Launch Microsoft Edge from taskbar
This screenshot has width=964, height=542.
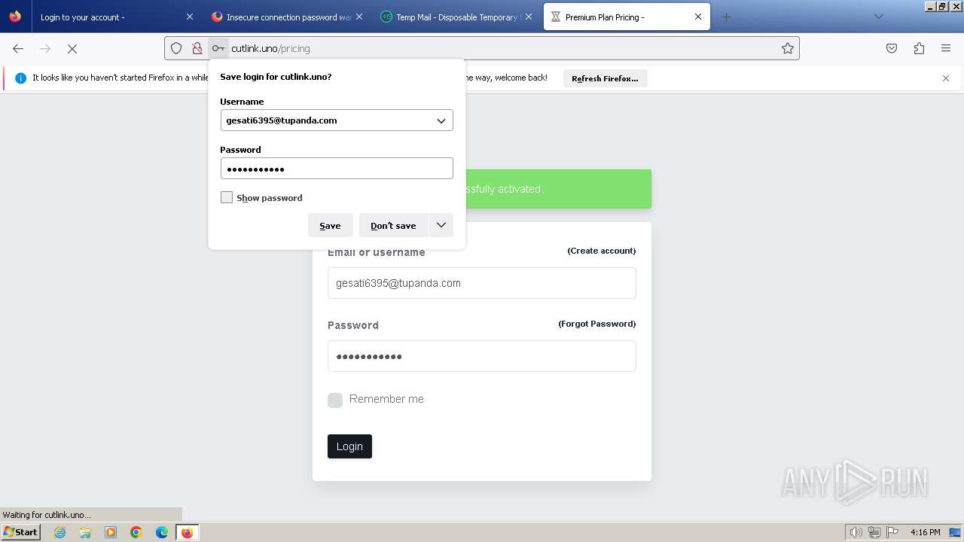(162, 532)
